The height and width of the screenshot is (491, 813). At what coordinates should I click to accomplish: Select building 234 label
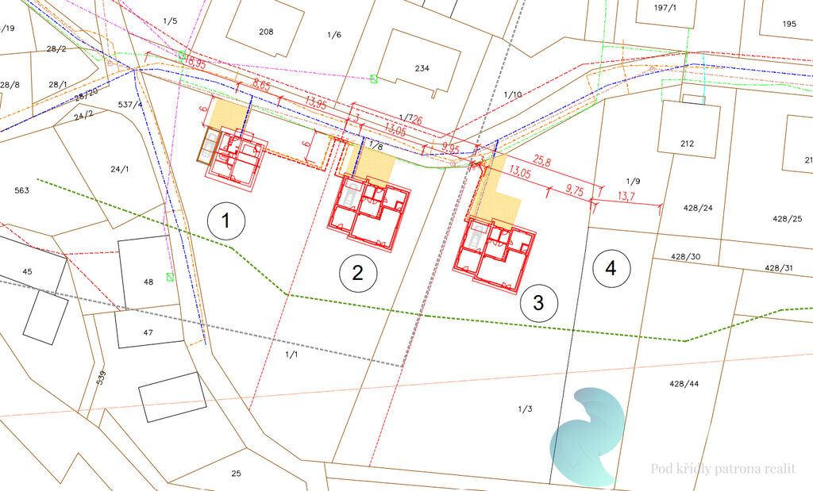[422, 68]
